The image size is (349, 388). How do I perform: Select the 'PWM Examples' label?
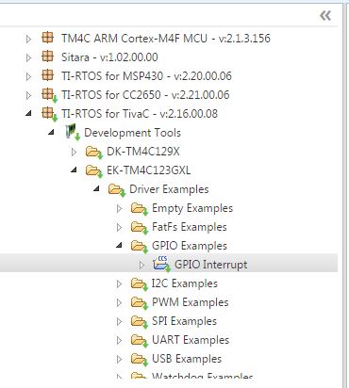pyautogui.click(x=191, y=302)
